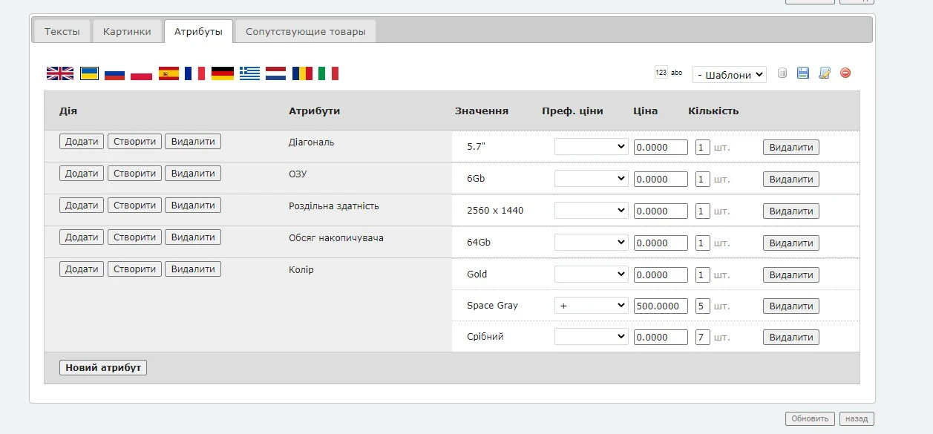Click the blue floppy disk save icon
933x434 pixels.
[802, 73]
